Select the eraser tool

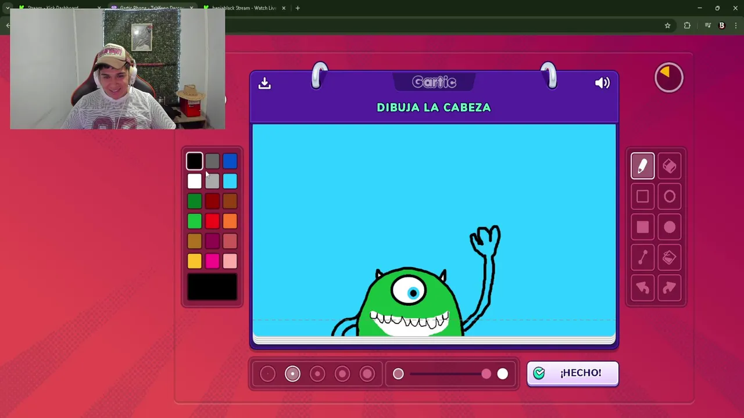tap(670, 167)
